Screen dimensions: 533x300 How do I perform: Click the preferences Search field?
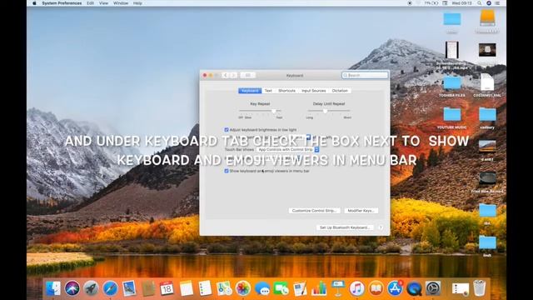(365, 75)
